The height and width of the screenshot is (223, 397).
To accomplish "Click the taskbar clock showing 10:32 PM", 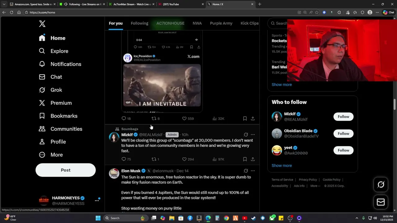I will click(388, 218).
